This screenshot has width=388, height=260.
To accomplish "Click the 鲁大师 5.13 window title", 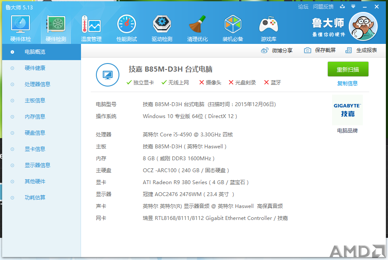I will click(19, 7).
